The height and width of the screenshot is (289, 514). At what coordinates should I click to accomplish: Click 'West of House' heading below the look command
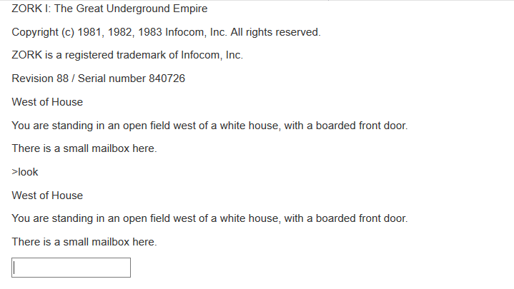pyautogui.click(x=47, y=196)
